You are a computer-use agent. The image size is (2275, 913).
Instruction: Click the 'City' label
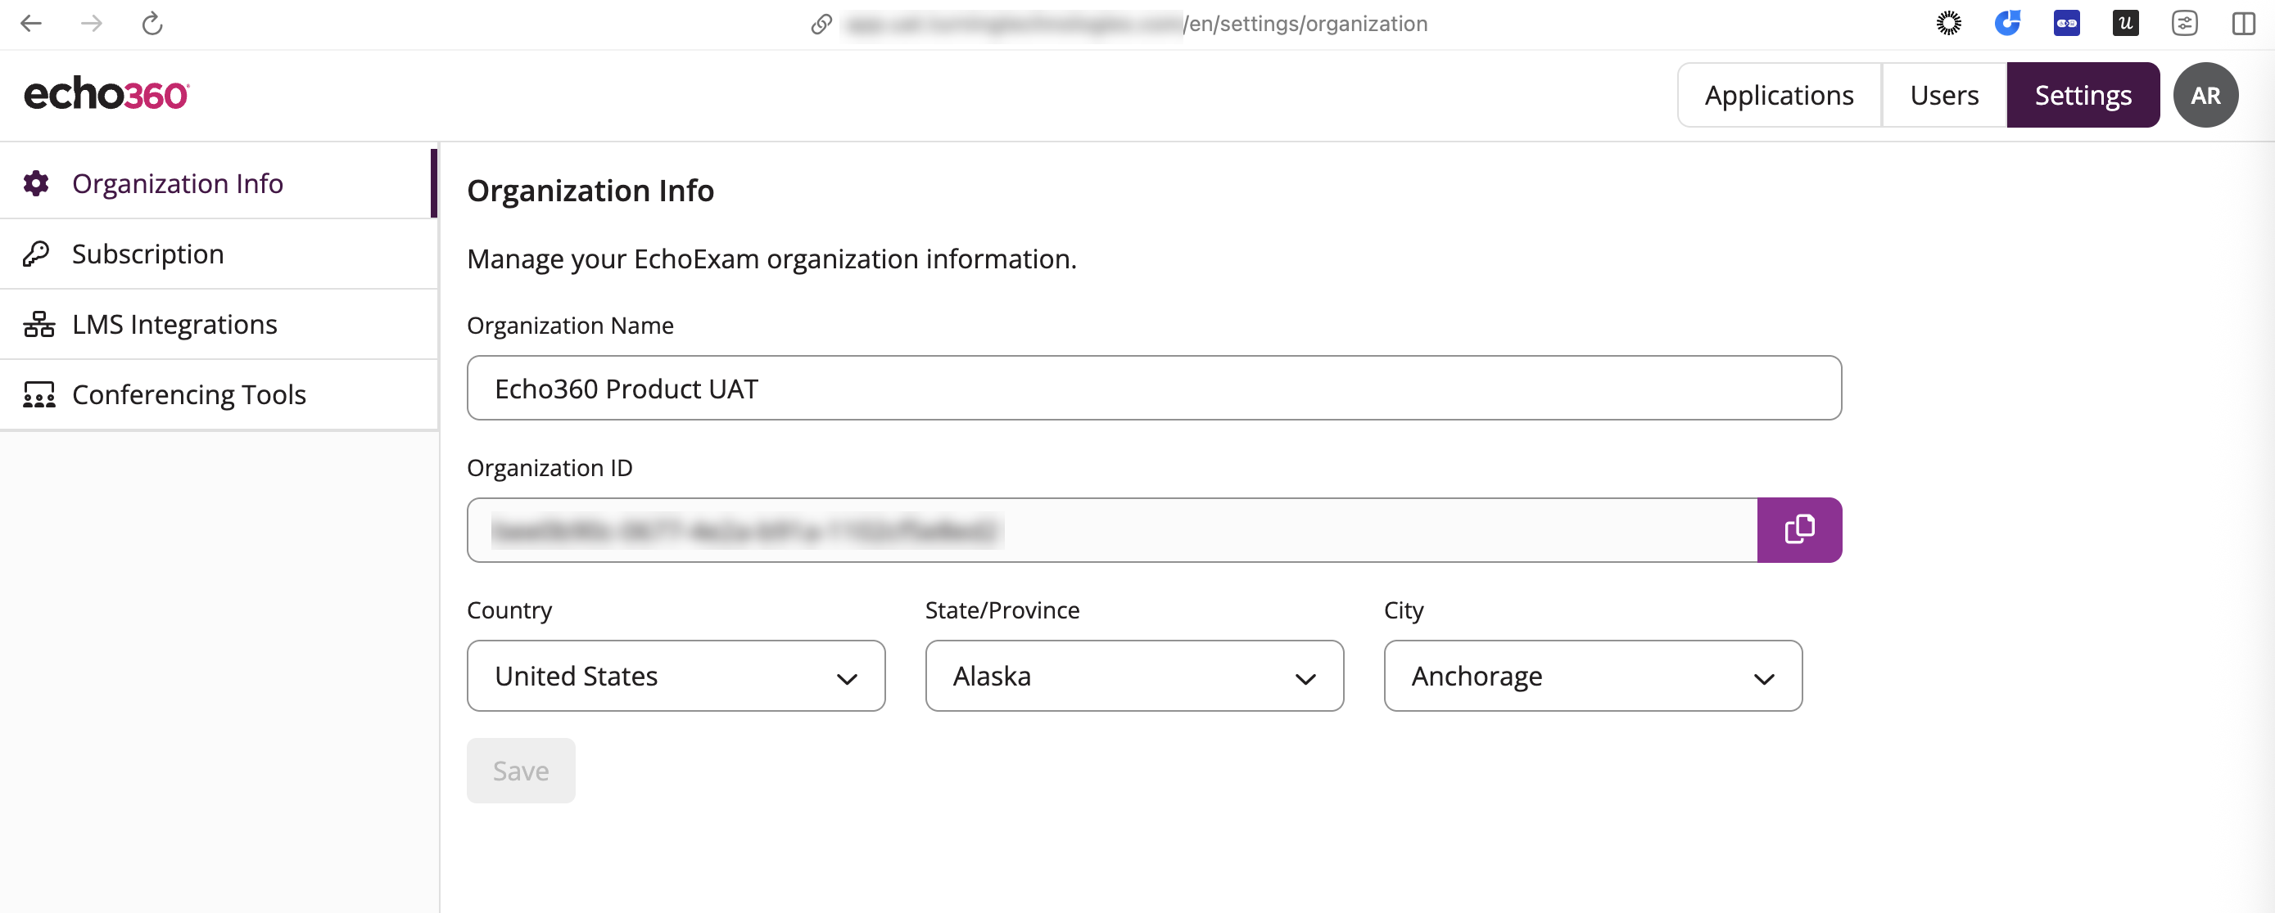1404,610
